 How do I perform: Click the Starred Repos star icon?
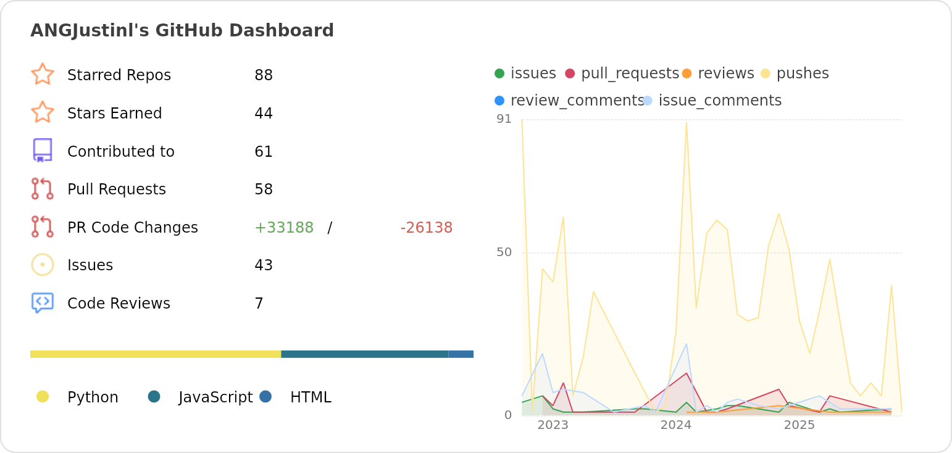pyautogui.click(x=43, y=75)
